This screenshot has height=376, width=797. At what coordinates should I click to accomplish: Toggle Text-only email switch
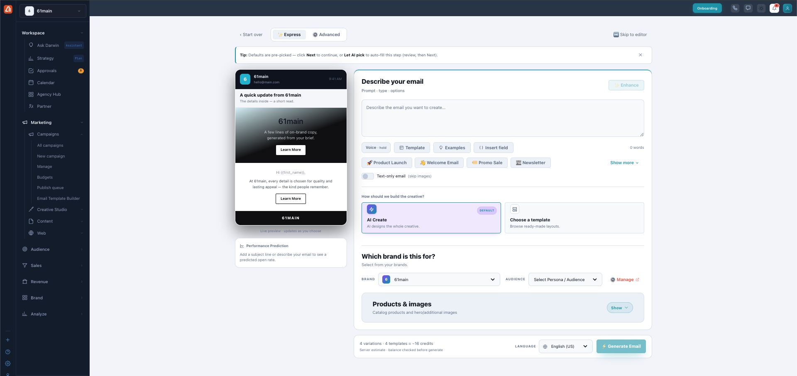pos(367,176)
